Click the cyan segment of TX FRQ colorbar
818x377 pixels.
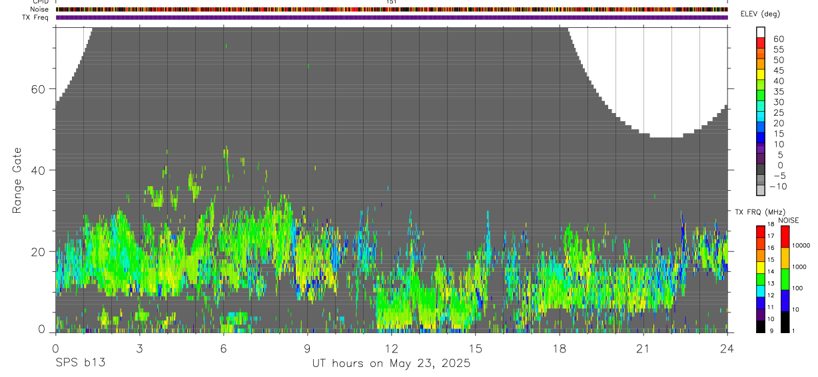pos(761,291)
